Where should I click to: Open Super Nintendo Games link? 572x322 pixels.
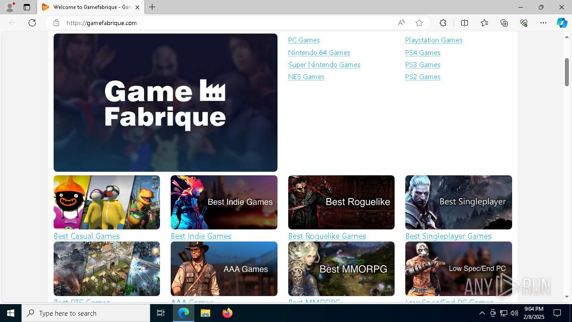324,65
